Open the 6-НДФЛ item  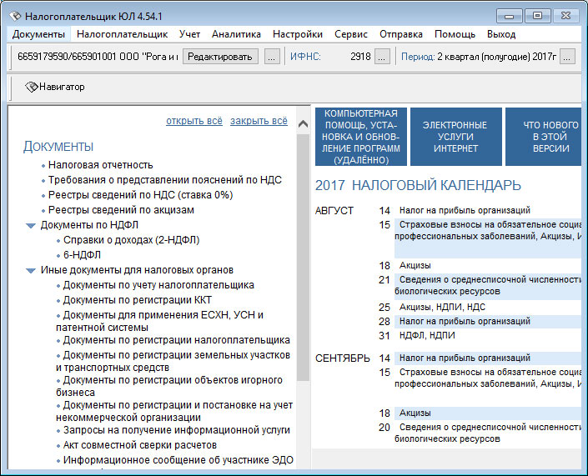point(82,255)
